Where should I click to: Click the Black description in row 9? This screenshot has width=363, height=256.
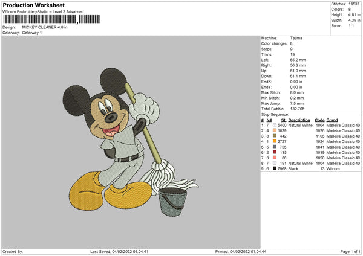click(x=293, y=169)
